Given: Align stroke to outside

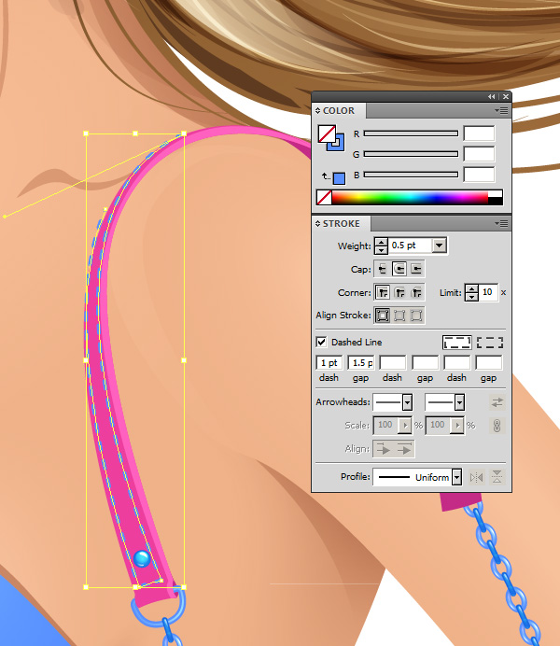Looking at the screenshot, I should point(416,316).
